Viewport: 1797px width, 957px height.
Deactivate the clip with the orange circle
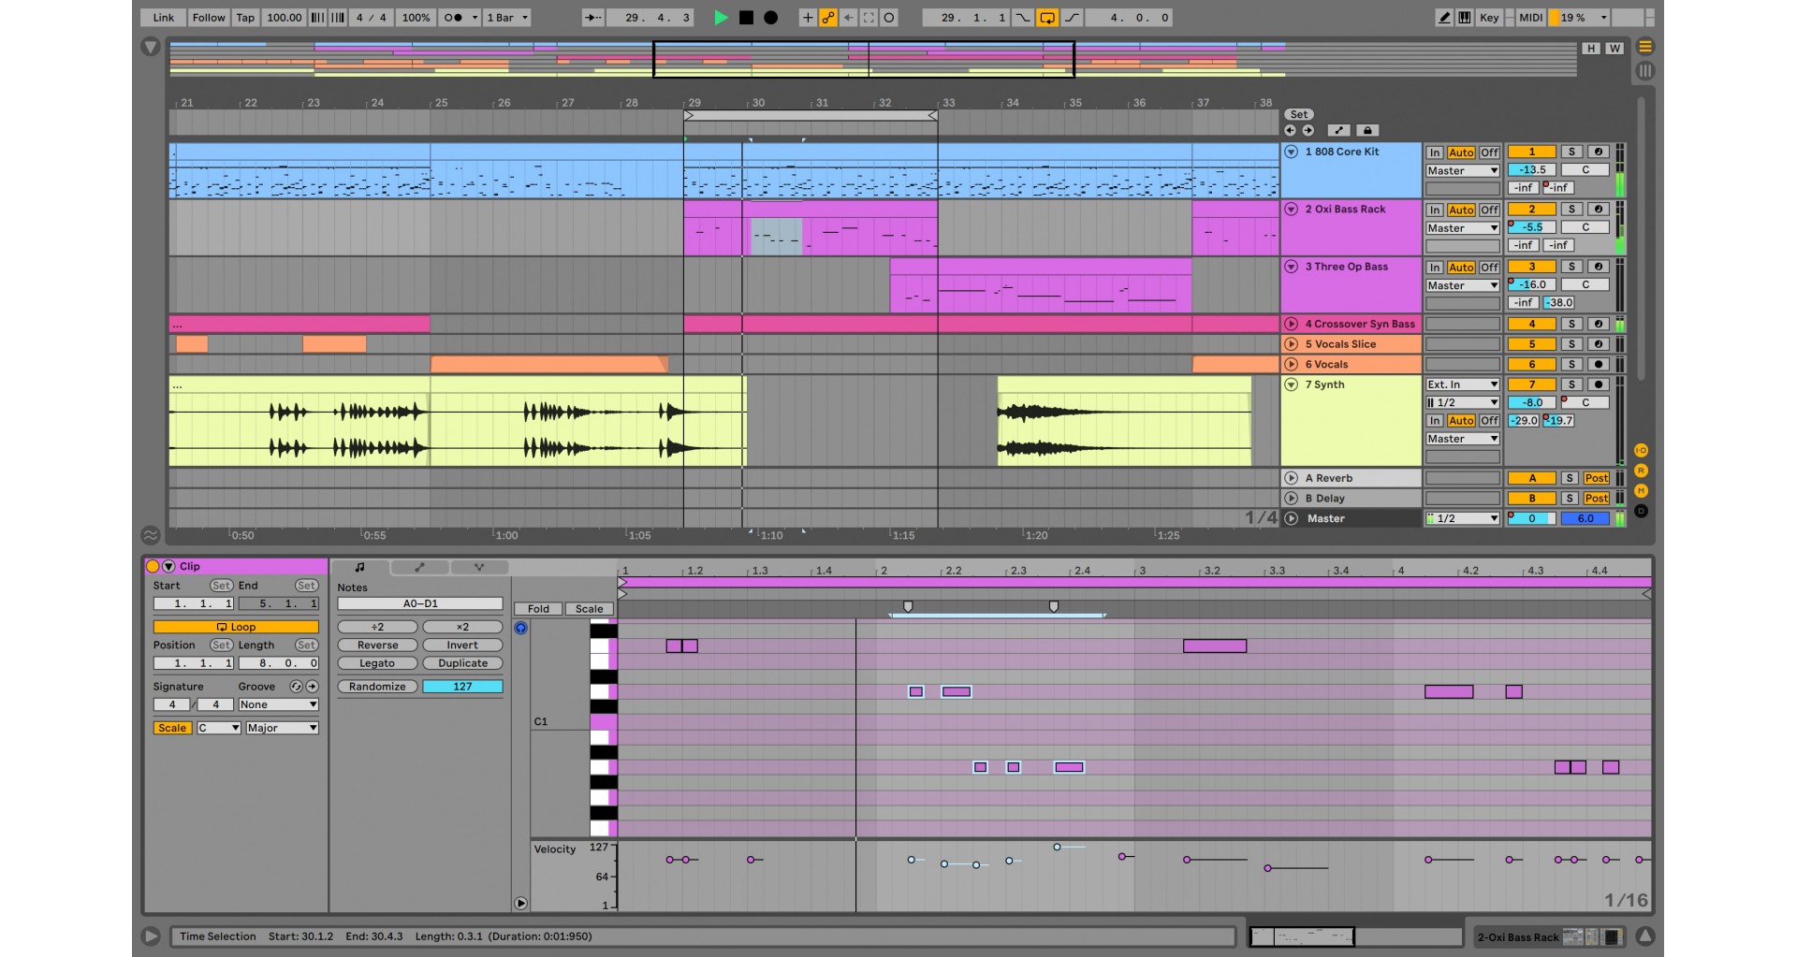point(153,566)
